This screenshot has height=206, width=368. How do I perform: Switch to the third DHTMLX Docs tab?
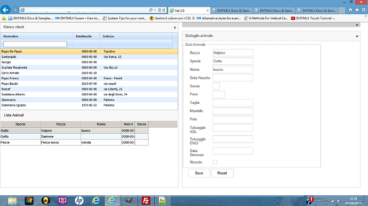pyautogui.click(x=317, y=11)
